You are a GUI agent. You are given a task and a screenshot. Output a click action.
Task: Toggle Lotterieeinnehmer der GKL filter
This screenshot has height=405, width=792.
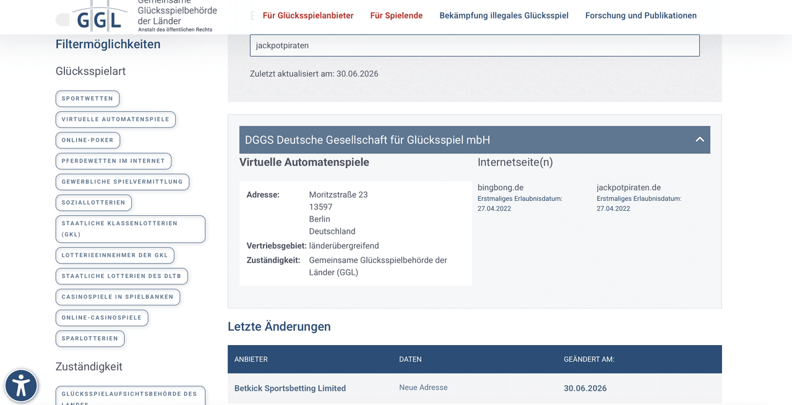coord(115,255)
